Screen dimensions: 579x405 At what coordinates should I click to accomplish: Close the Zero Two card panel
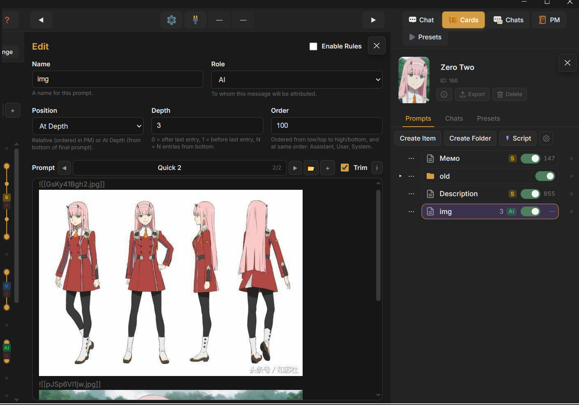pos(567,63)
